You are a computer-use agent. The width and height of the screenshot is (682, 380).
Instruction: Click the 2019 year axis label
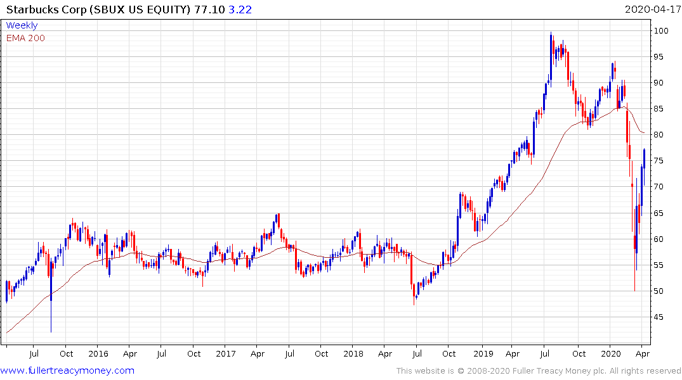pos(483,353)
